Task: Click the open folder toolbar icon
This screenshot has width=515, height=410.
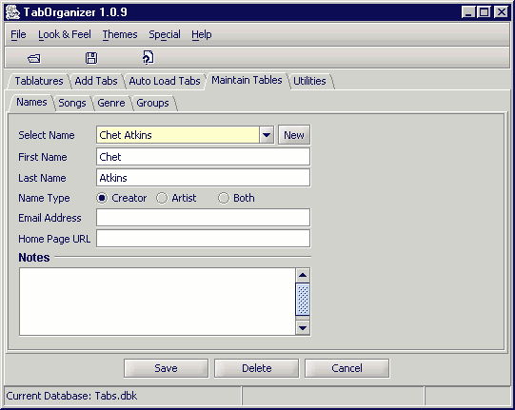Action: coord(34,58)
